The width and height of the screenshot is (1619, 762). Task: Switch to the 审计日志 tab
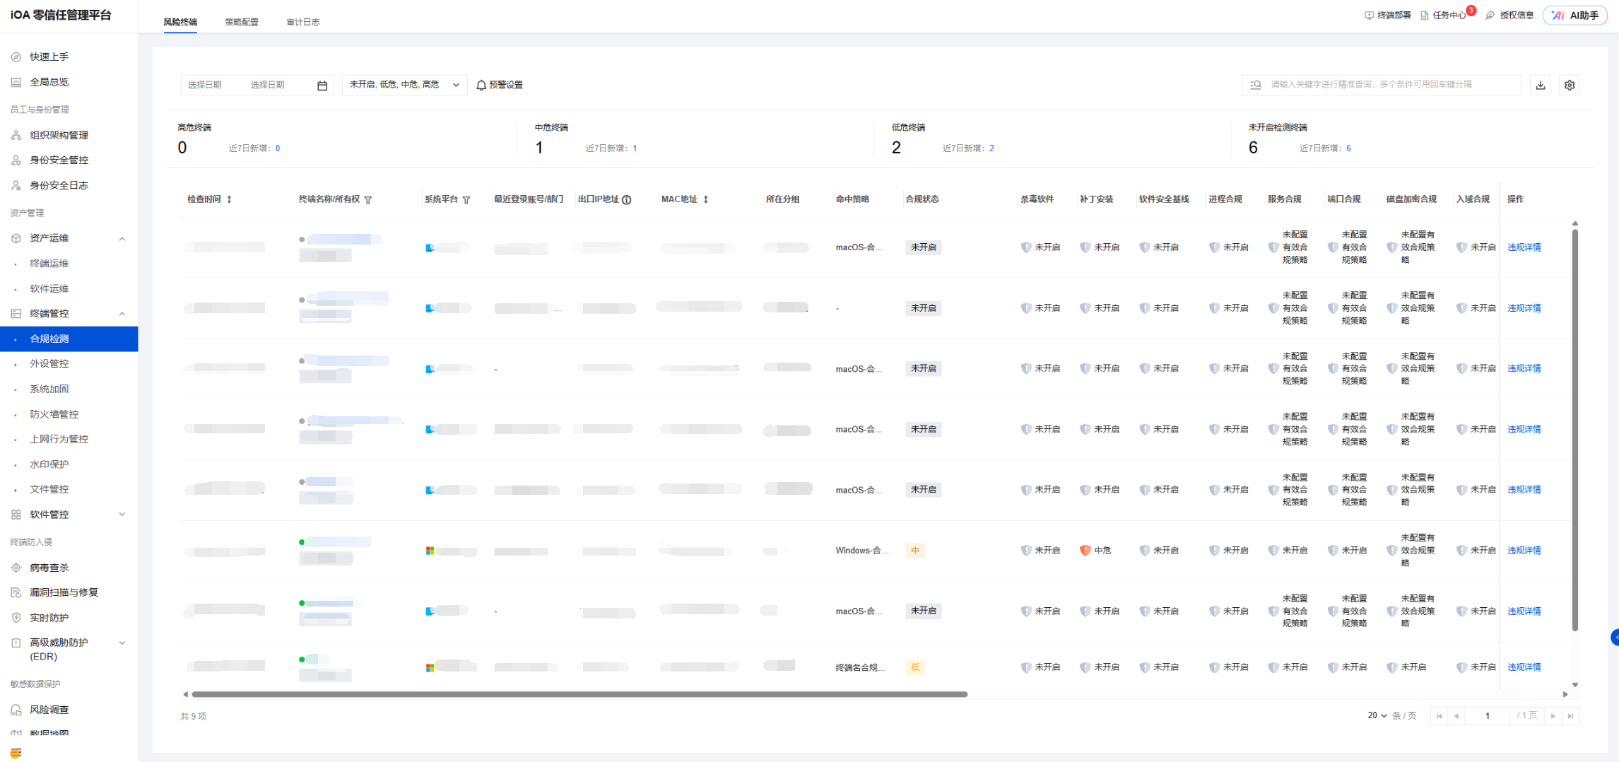click(x=303, y=22)
